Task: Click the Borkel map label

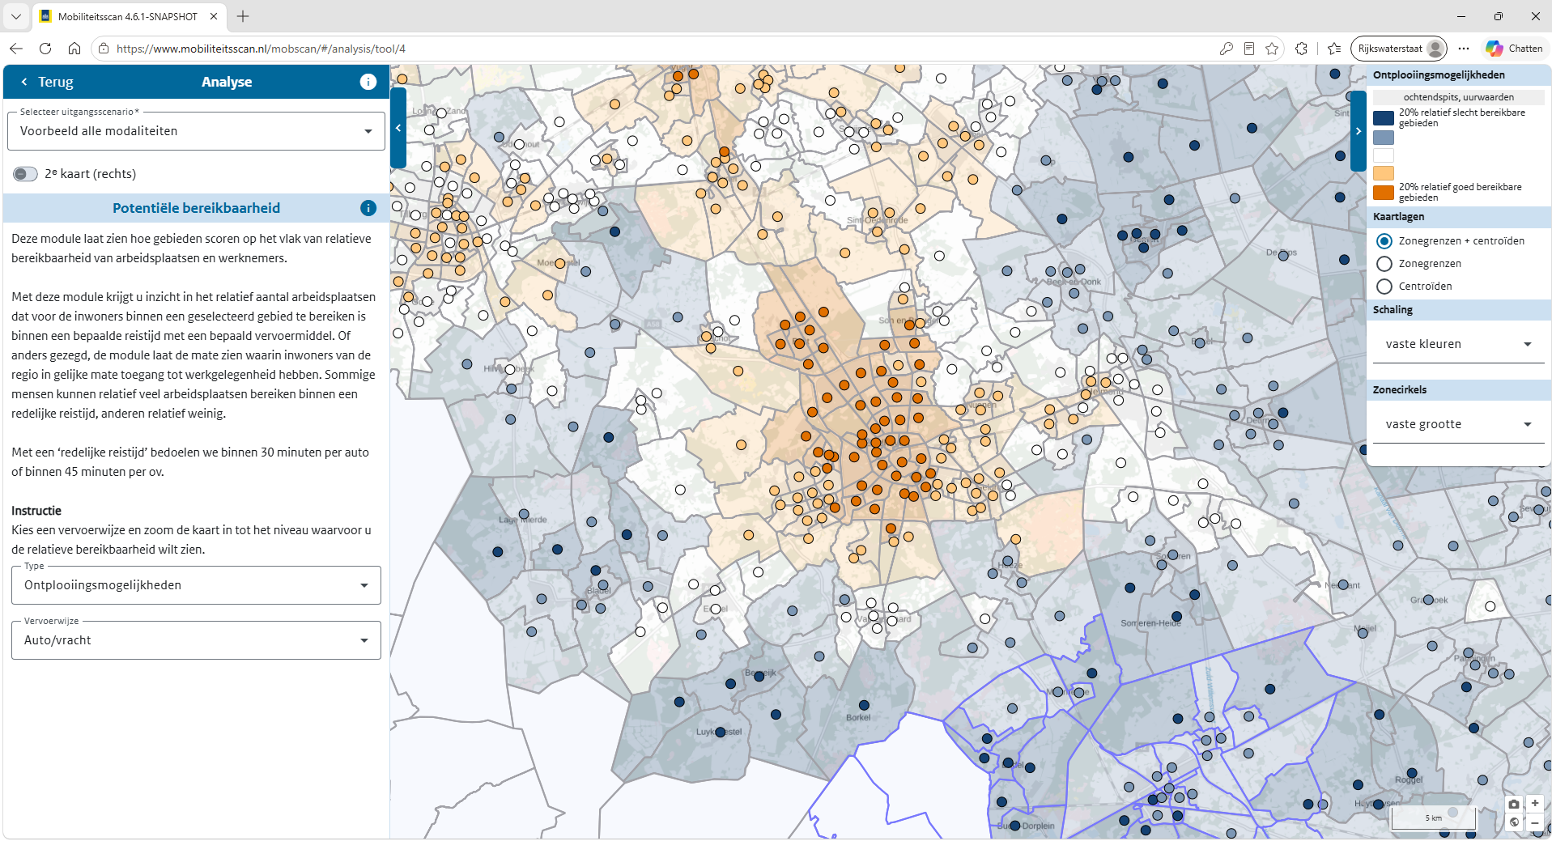Action: tap(858, 717)
